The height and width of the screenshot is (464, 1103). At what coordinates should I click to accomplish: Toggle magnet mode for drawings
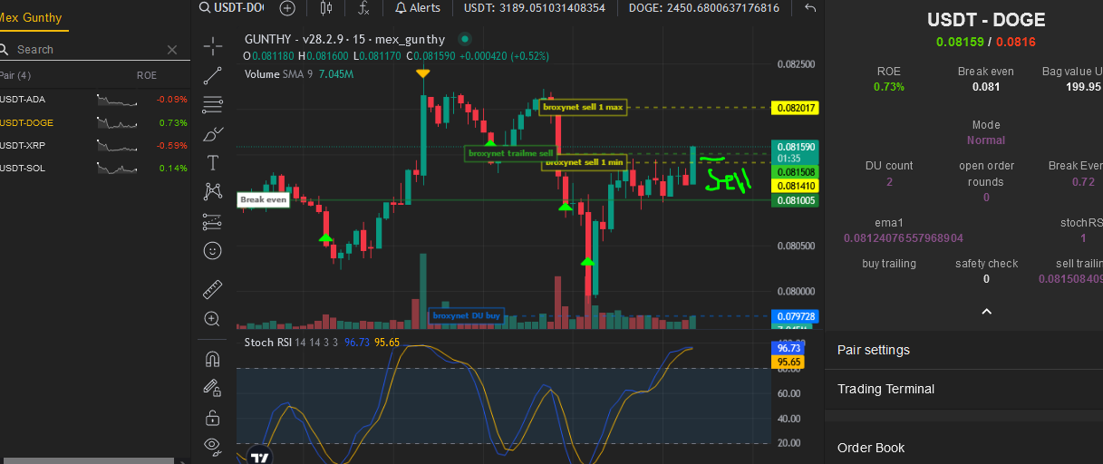[213, 359]
